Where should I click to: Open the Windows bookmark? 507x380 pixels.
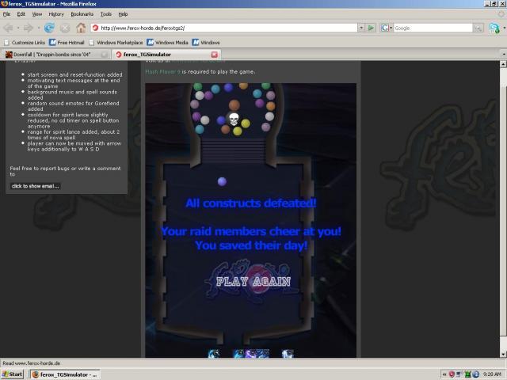pos(206,42)
